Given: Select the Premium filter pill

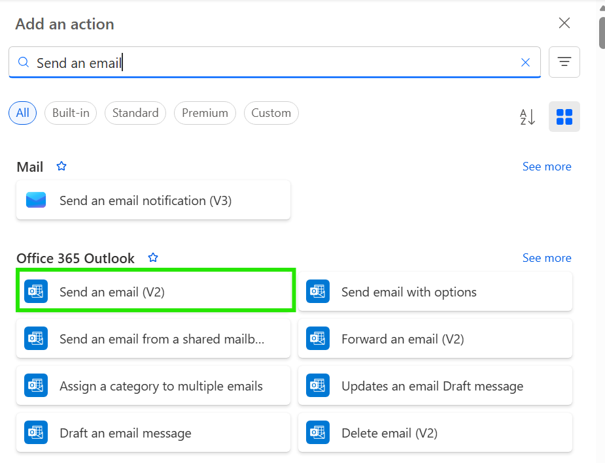Looking at the screenshot, I should click(205, 113).
